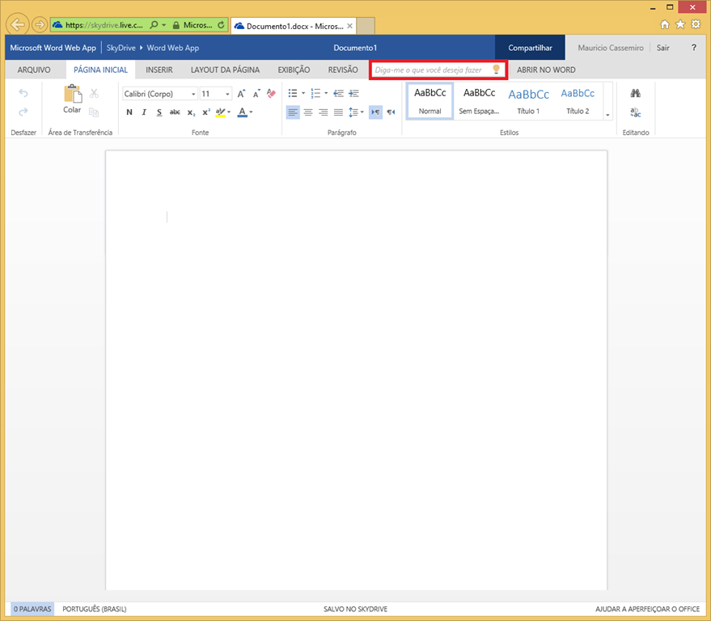The height and width of the screenshot is (621, 711).
Task: Toggle underline formatting
Action: 159,112
